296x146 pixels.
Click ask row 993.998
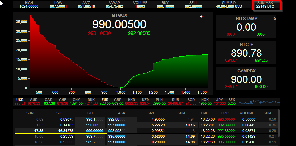[152, 131]
